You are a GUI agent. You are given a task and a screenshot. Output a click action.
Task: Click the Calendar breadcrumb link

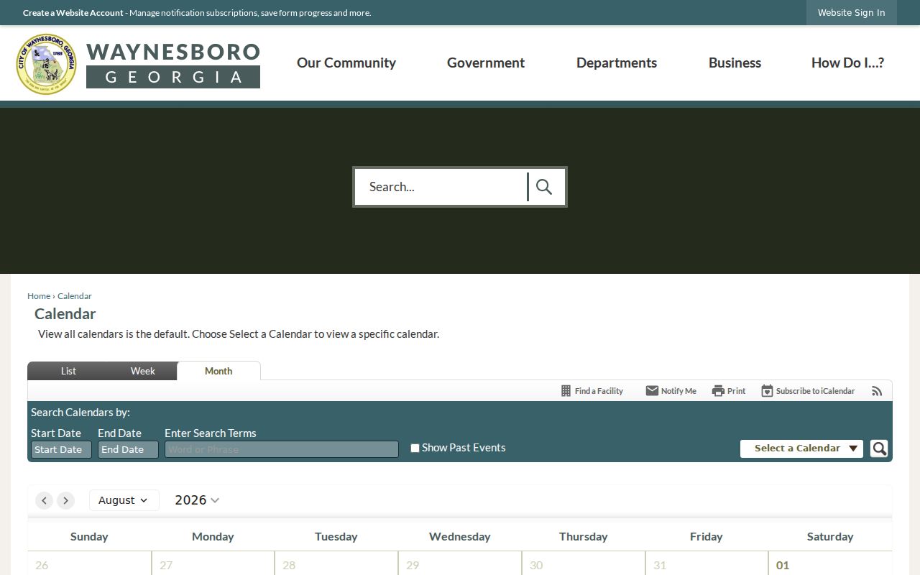coord(75,296)
